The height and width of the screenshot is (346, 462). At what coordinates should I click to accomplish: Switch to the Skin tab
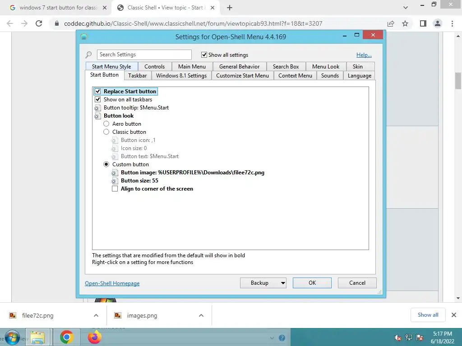click(x=358, y=67)
